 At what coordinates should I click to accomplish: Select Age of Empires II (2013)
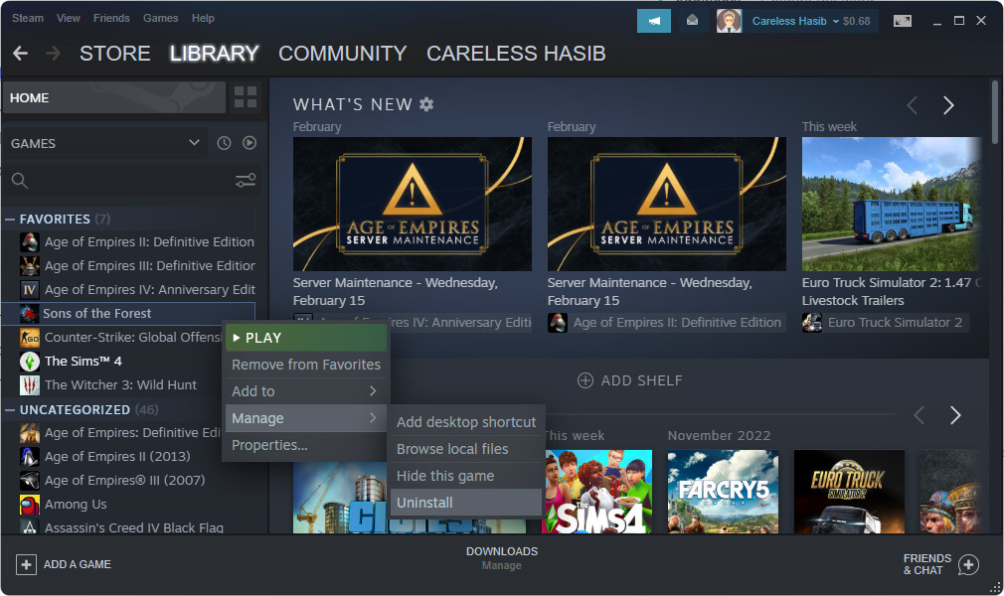coord(117,457)
